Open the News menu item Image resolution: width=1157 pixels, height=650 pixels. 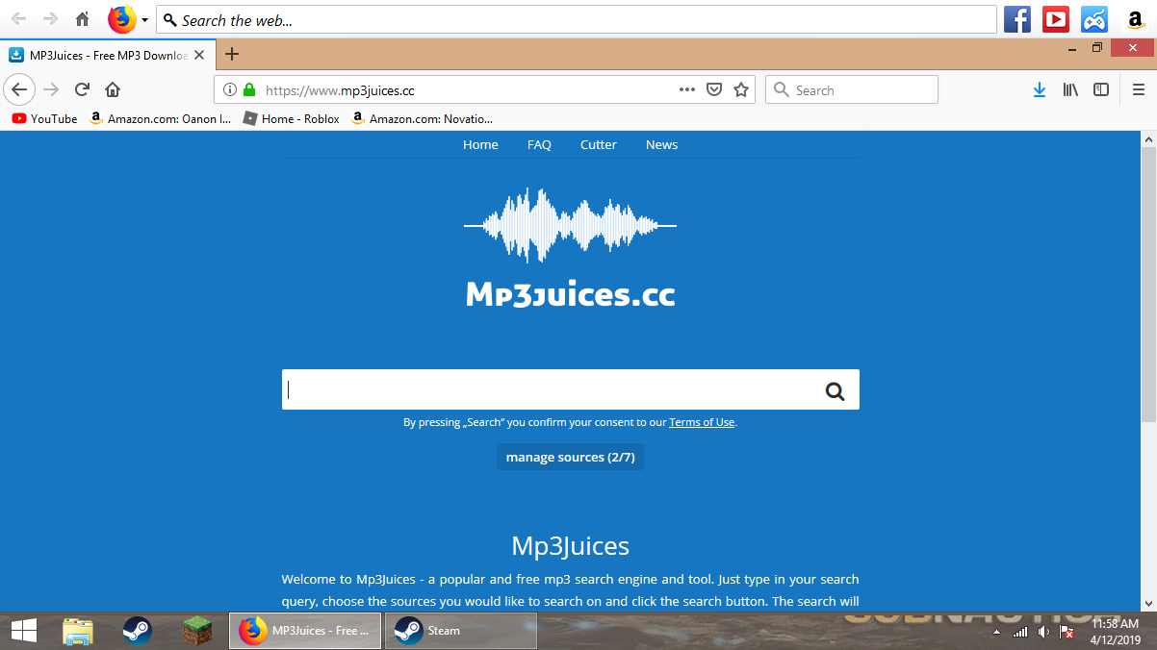tap(661, 144)
